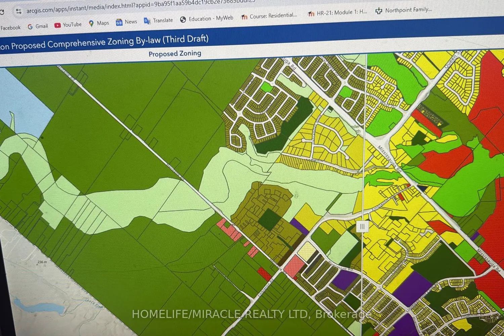Click the site information icon in address bar

pyautogui.click(x=18, y=11)
